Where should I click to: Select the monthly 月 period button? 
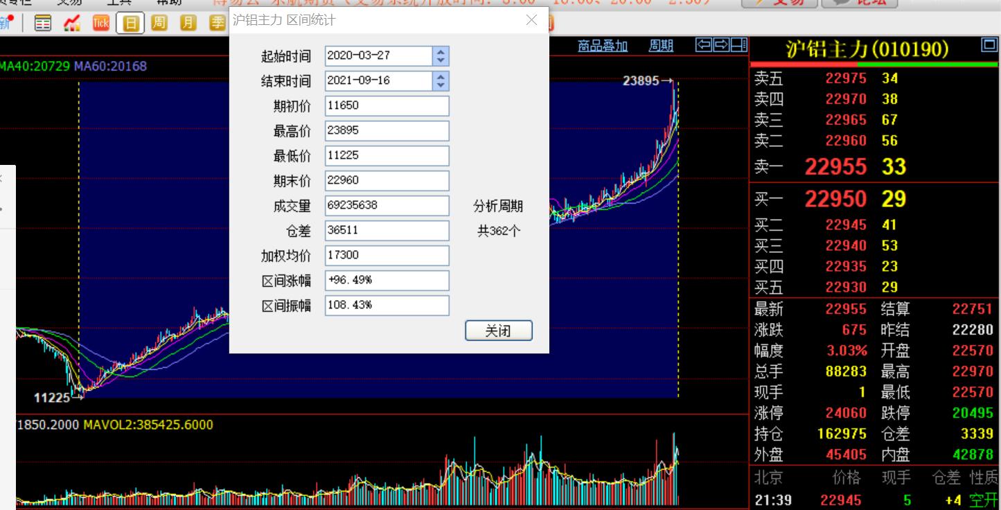[188, 24]
